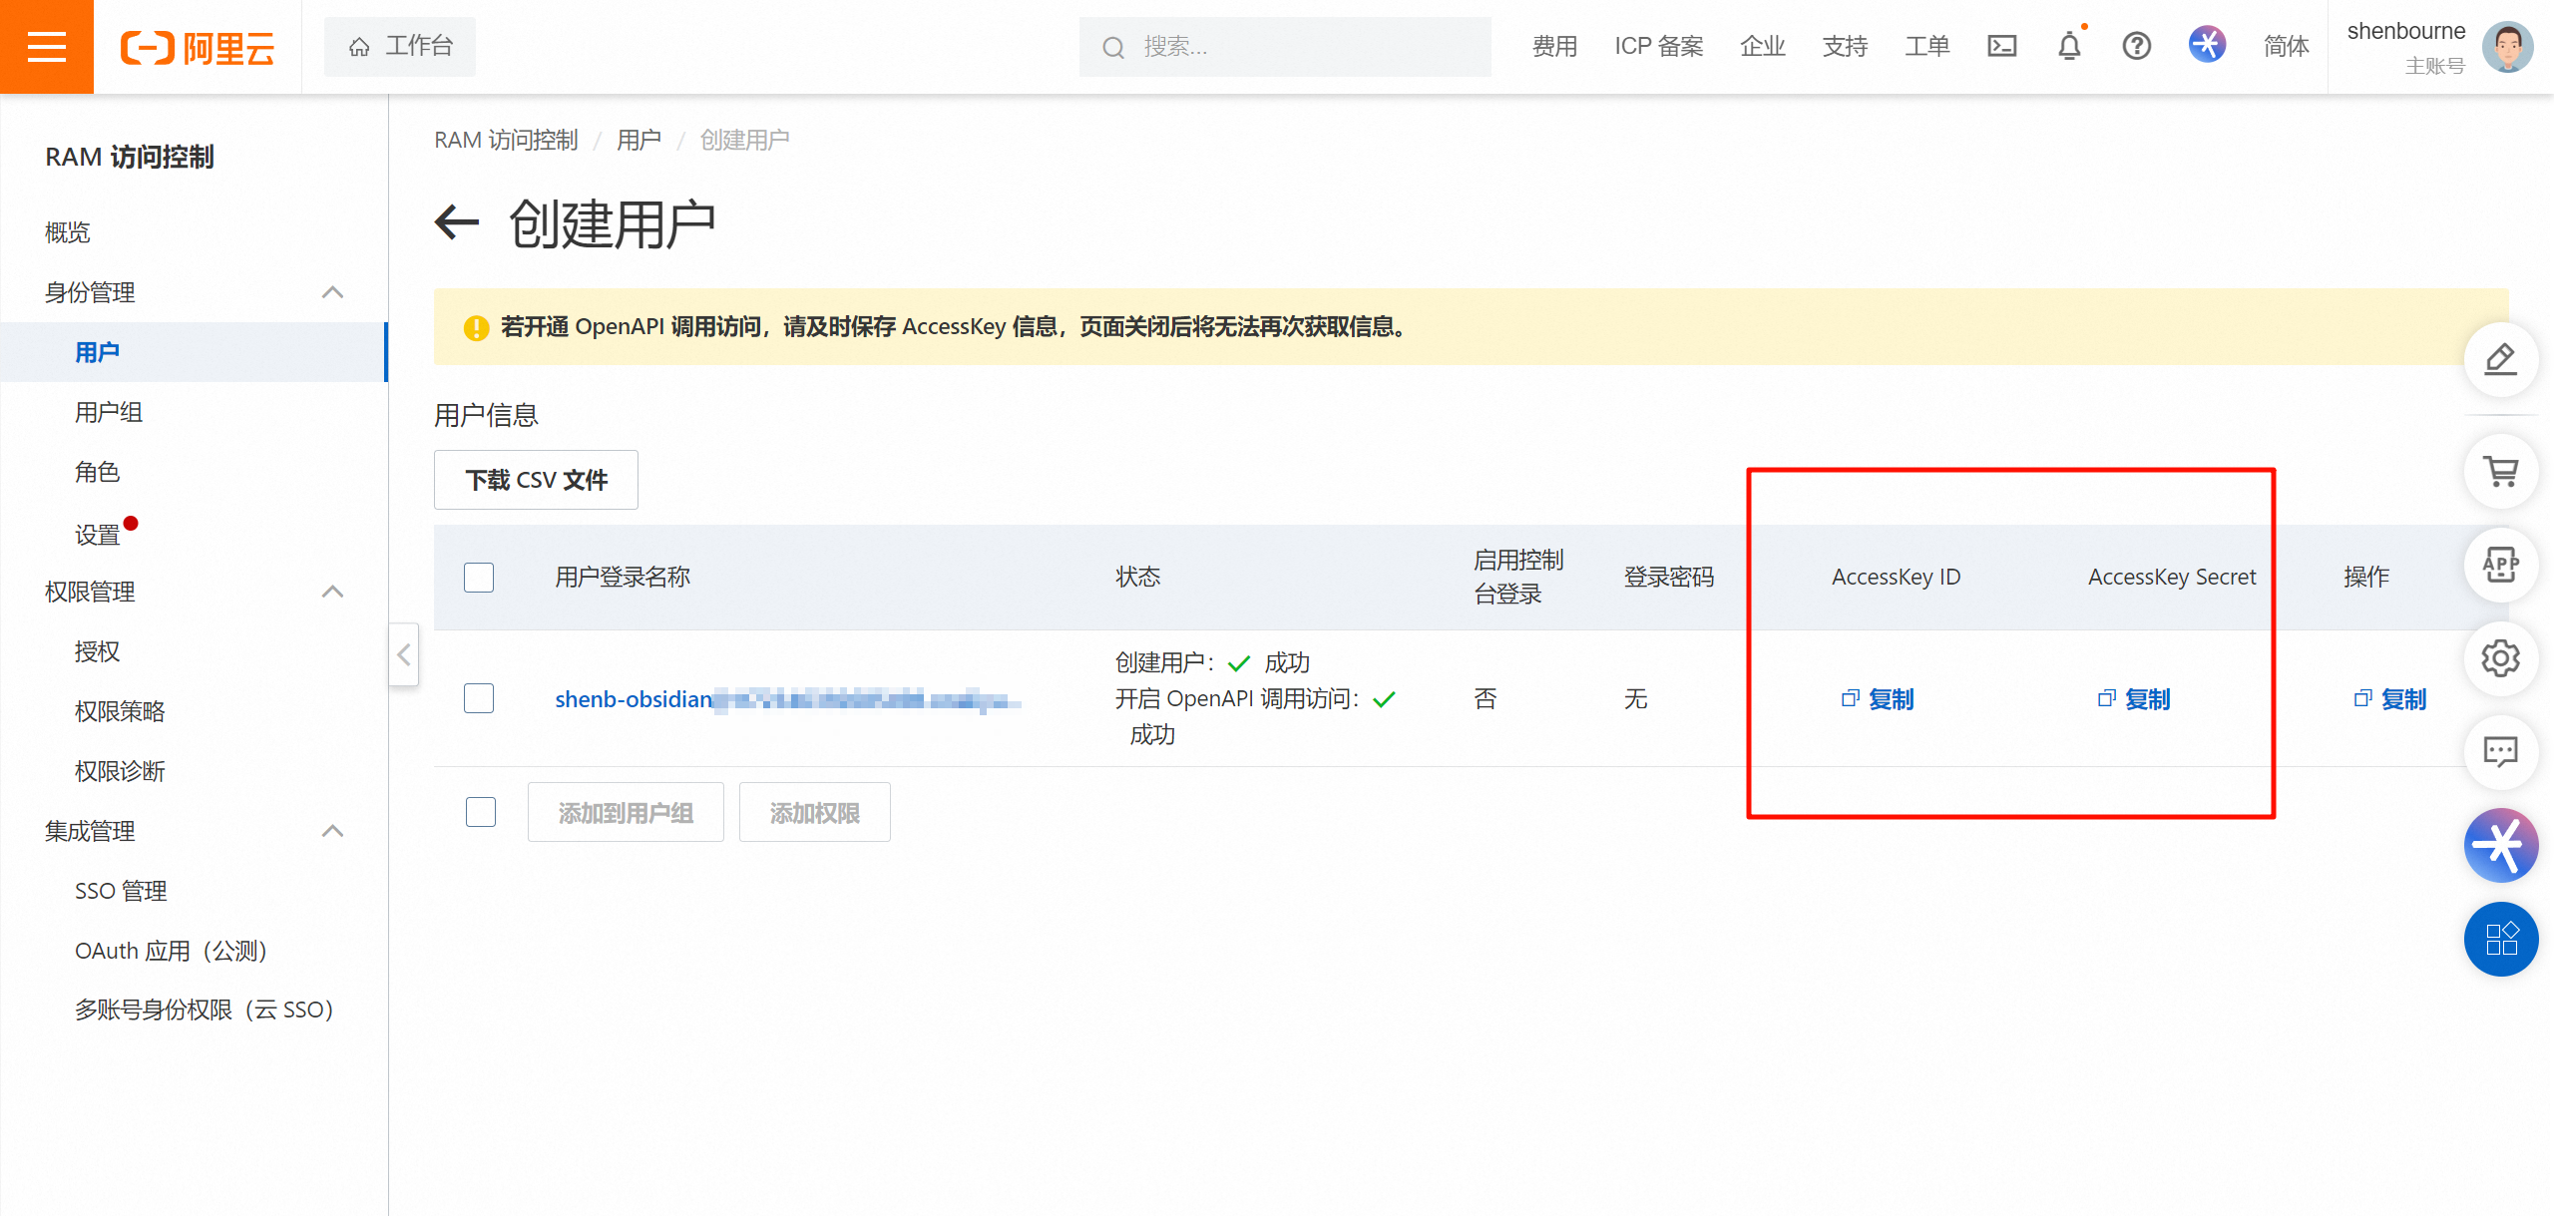The image size is (2554, 1216).
Task: Open 用户组 in the sidebar
Action: pos(109,412)
